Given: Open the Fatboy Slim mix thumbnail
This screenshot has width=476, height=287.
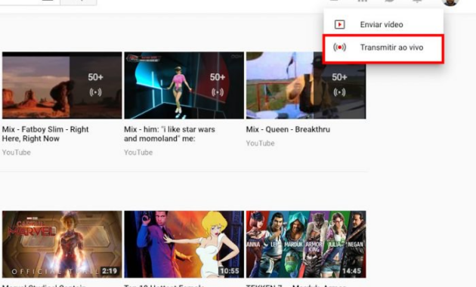Looking at the screenshot, I should 62,85.
